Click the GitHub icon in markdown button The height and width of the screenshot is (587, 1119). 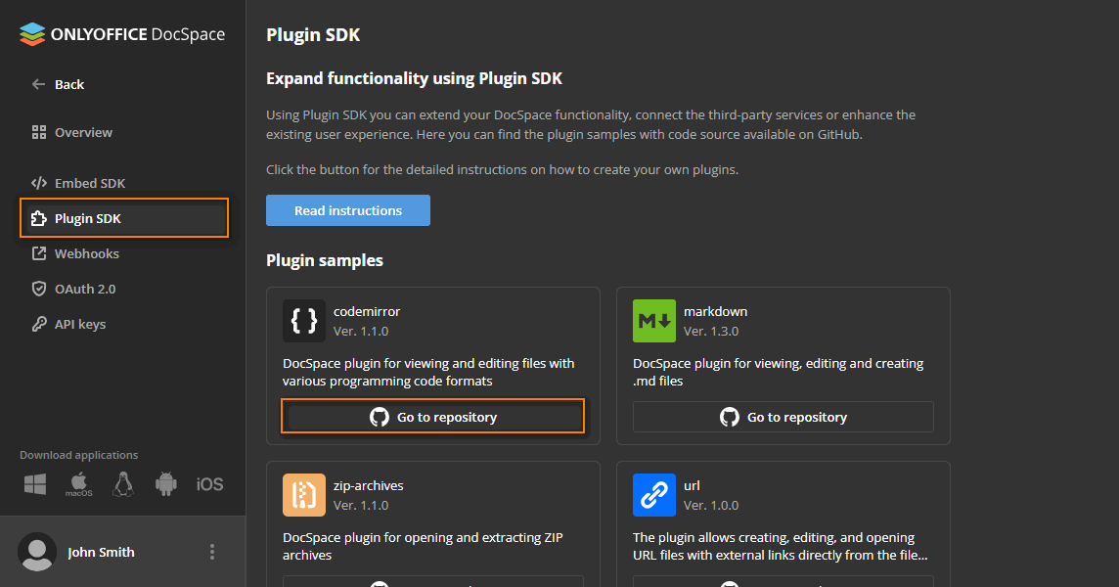730,417
